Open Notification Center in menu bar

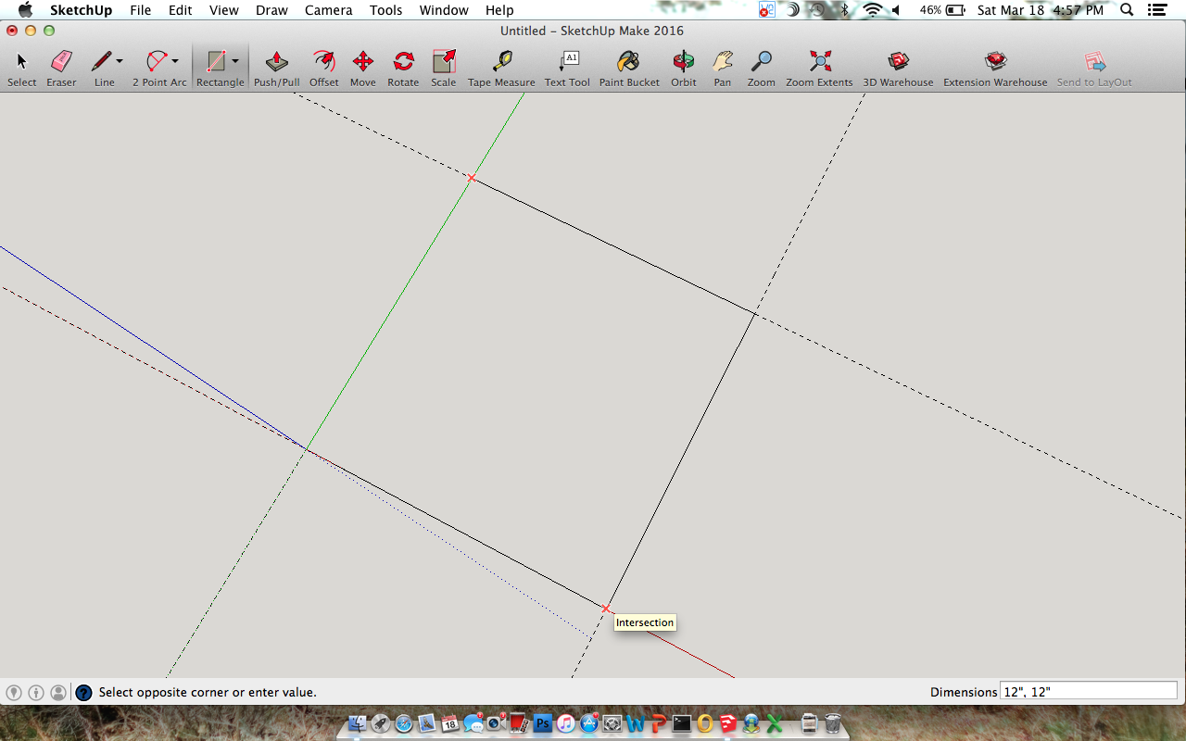[x=1157, y=10]
